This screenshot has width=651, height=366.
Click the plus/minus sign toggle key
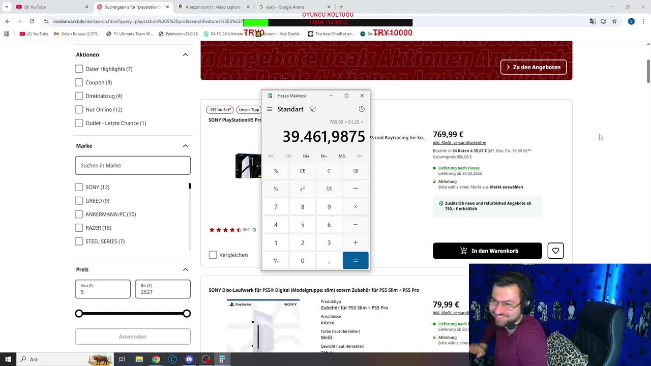pos(276,261)
